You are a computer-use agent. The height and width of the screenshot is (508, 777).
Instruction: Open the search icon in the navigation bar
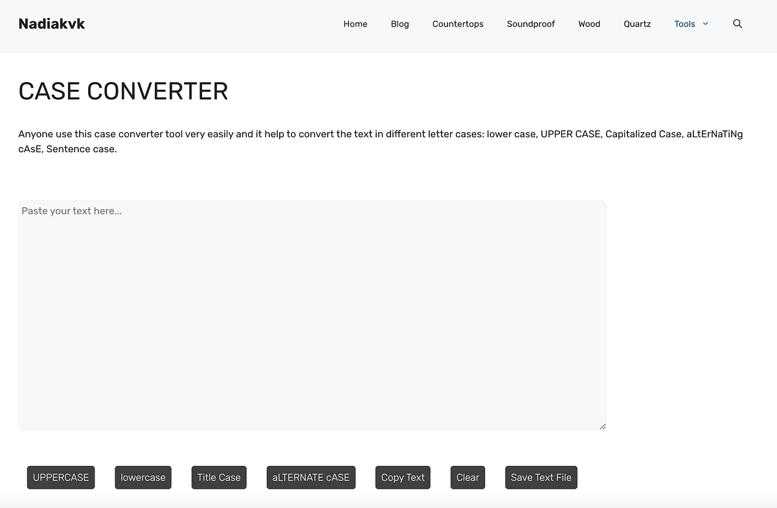[738, 23]
